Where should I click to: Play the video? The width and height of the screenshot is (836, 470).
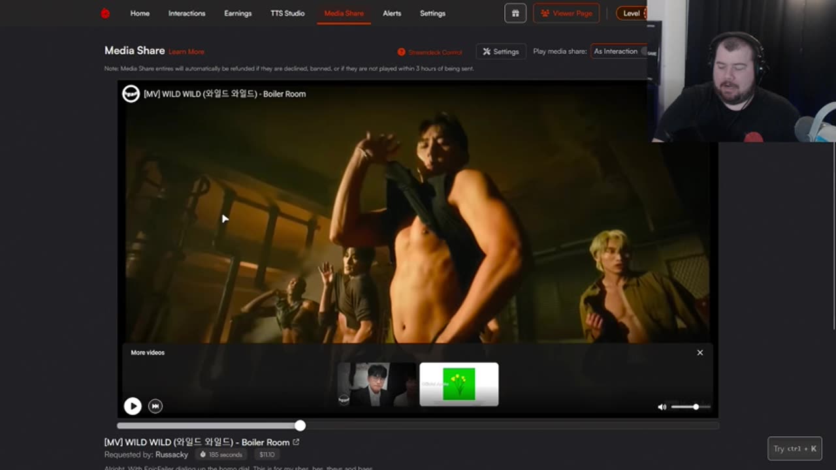point(133,406)
